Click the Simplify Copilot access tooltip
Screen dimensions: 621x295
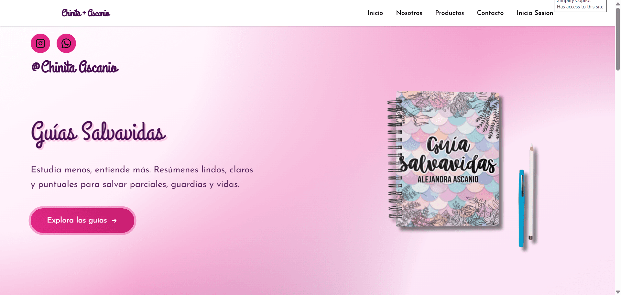pos(580,5)
